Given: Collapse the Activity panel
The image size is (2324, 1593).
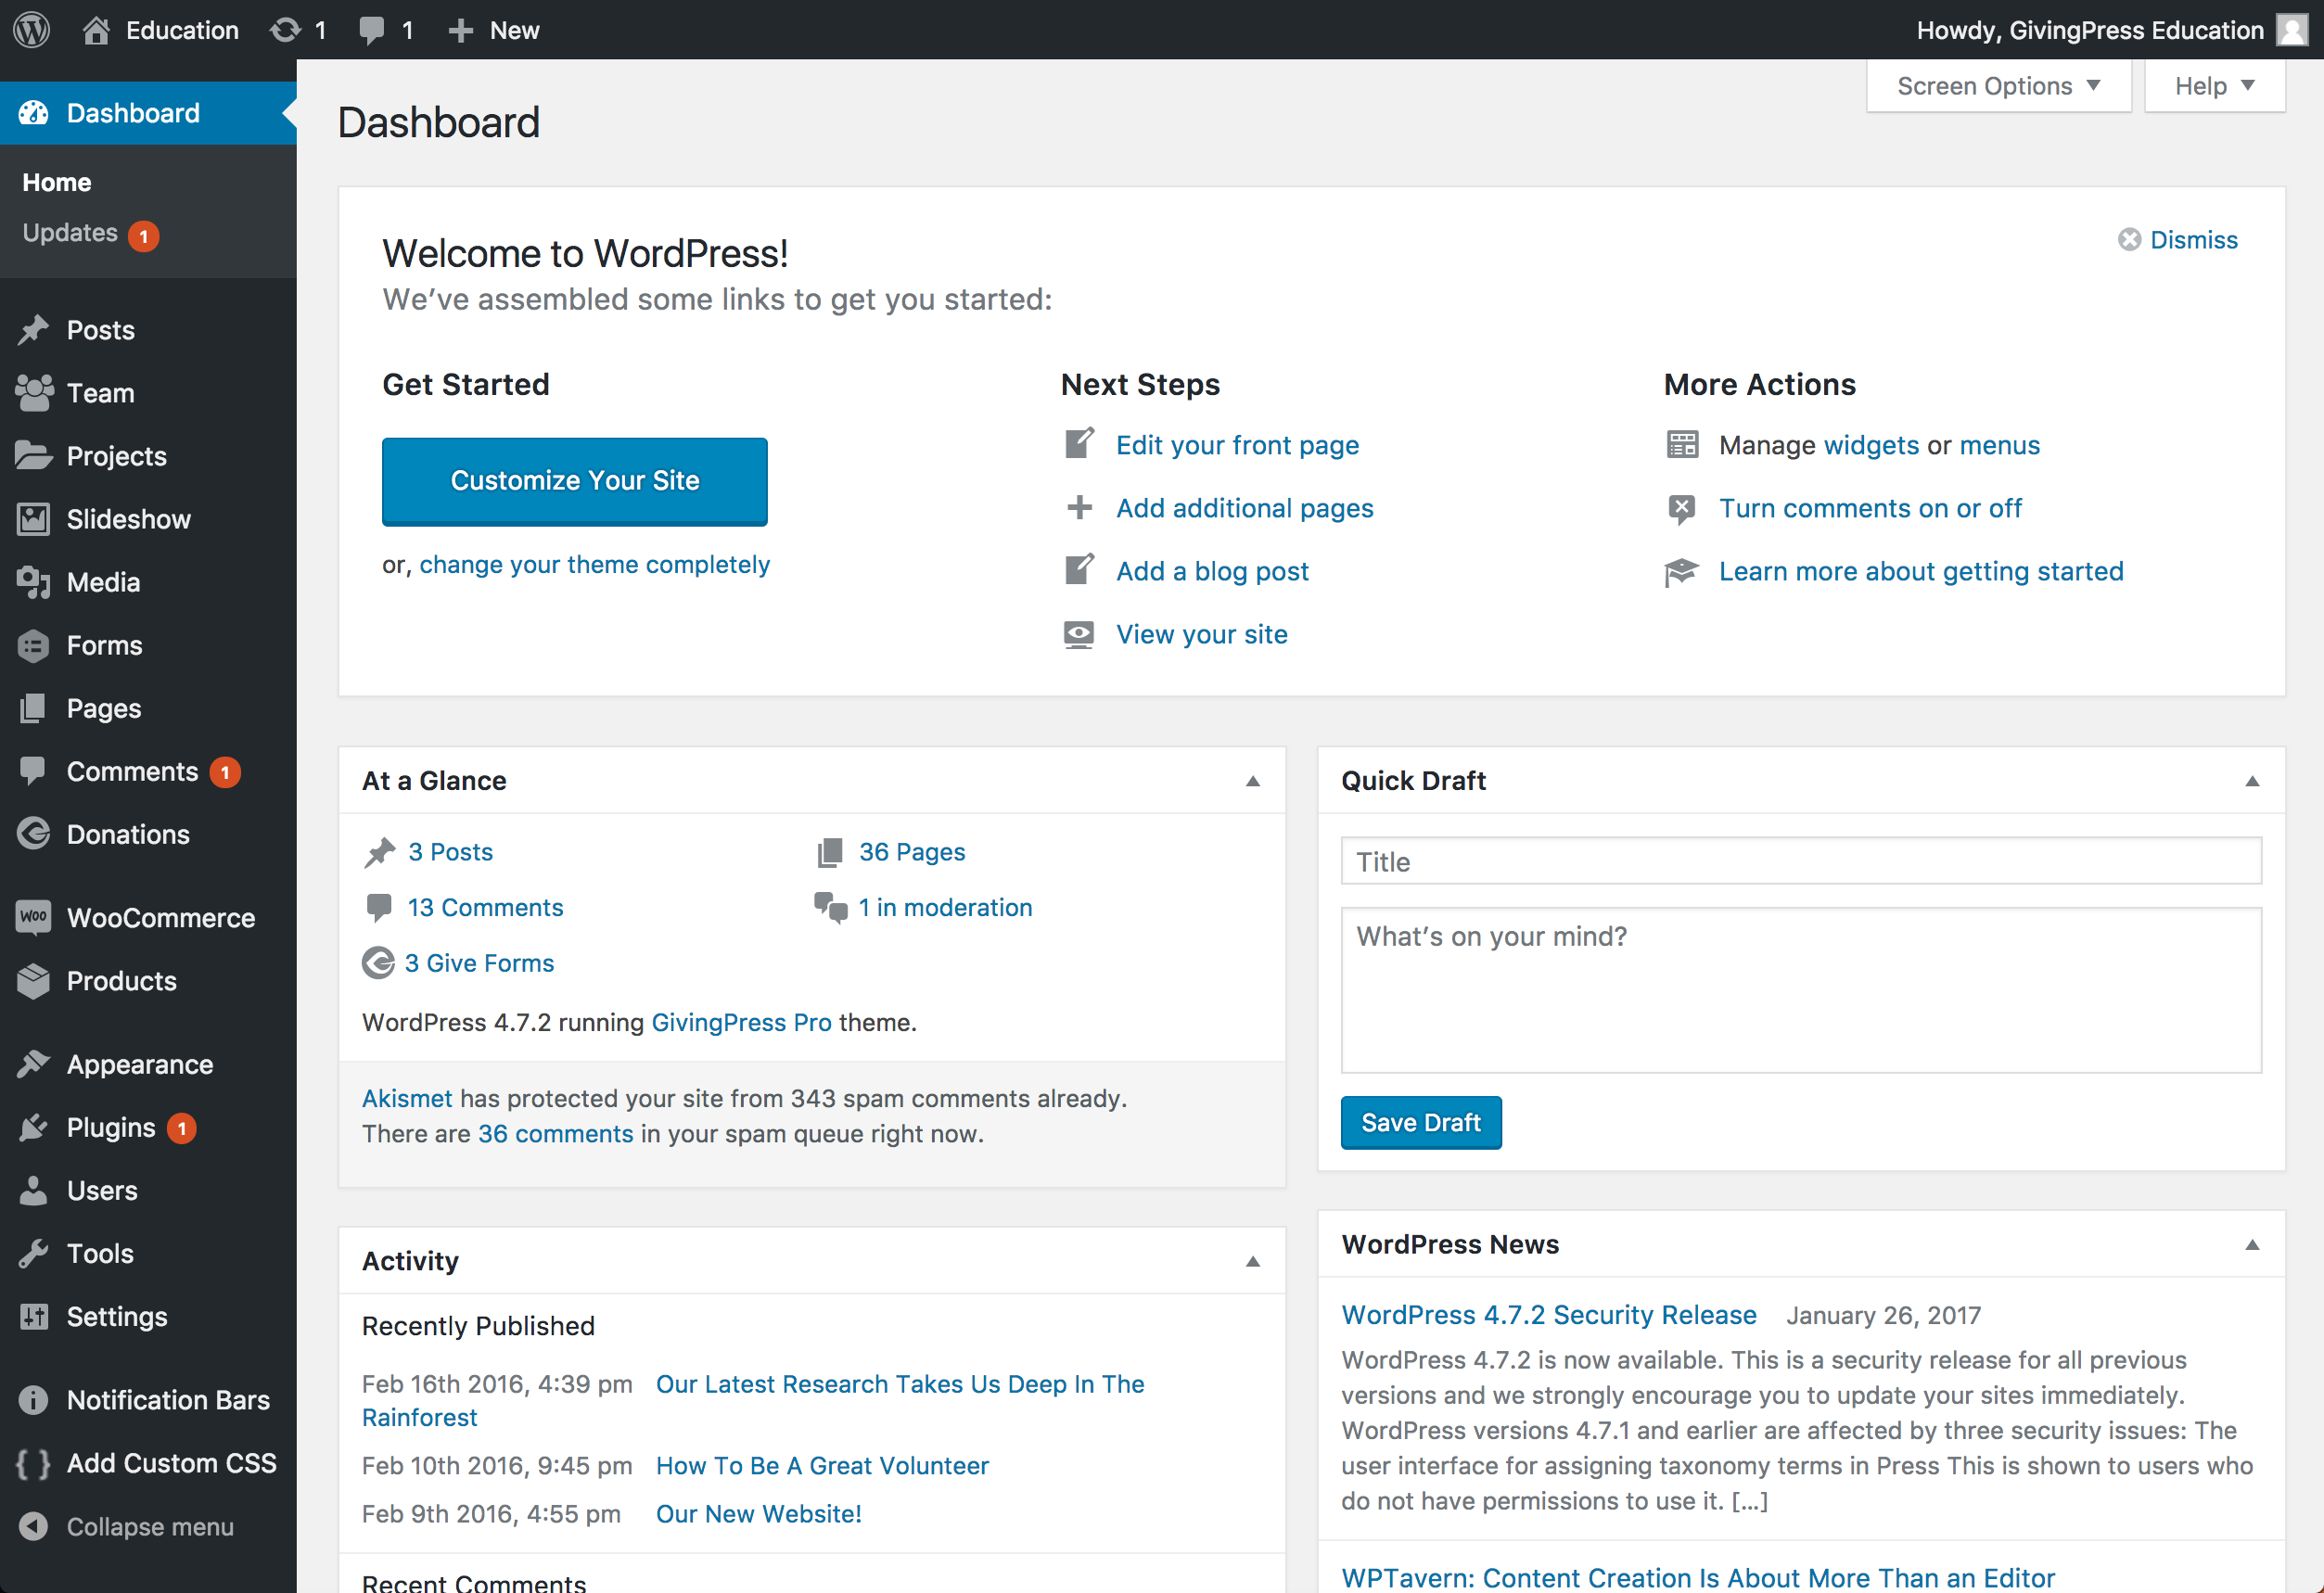Looking at the screenshot, I should point(1252,1261).
